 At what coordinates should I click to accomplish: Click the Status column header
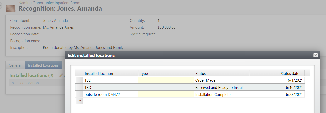[x=221, y=73]
